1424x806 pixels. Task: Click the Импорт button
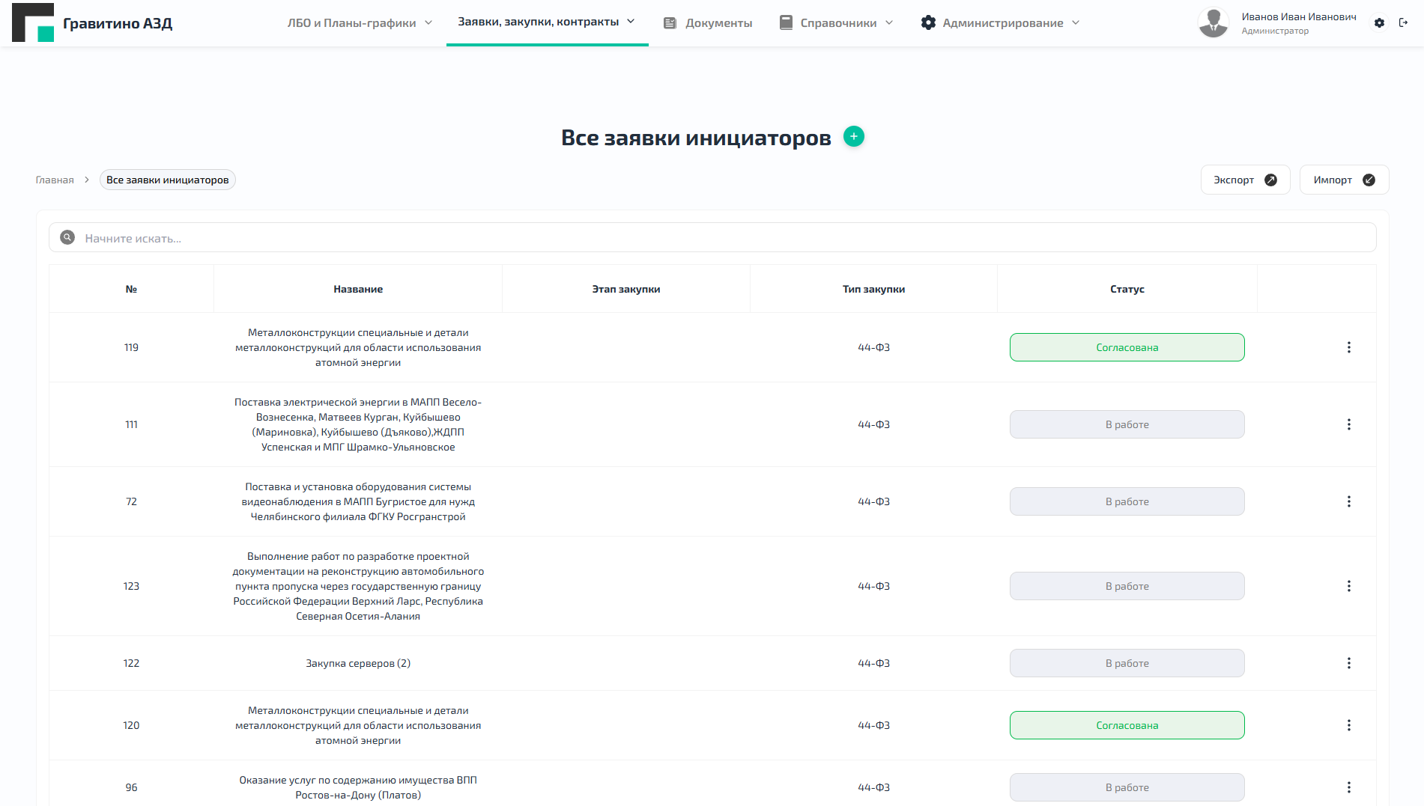[1343, 179]
